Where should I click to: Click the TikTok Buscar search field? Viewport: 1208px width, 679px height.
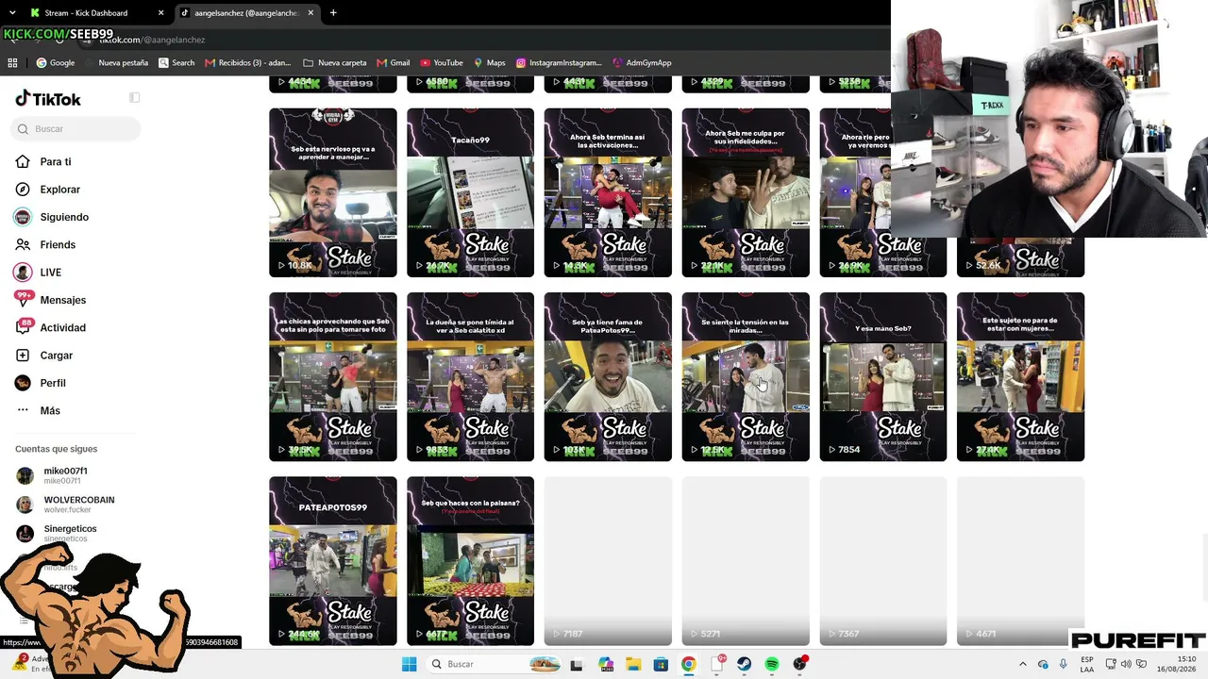point(77,129)
